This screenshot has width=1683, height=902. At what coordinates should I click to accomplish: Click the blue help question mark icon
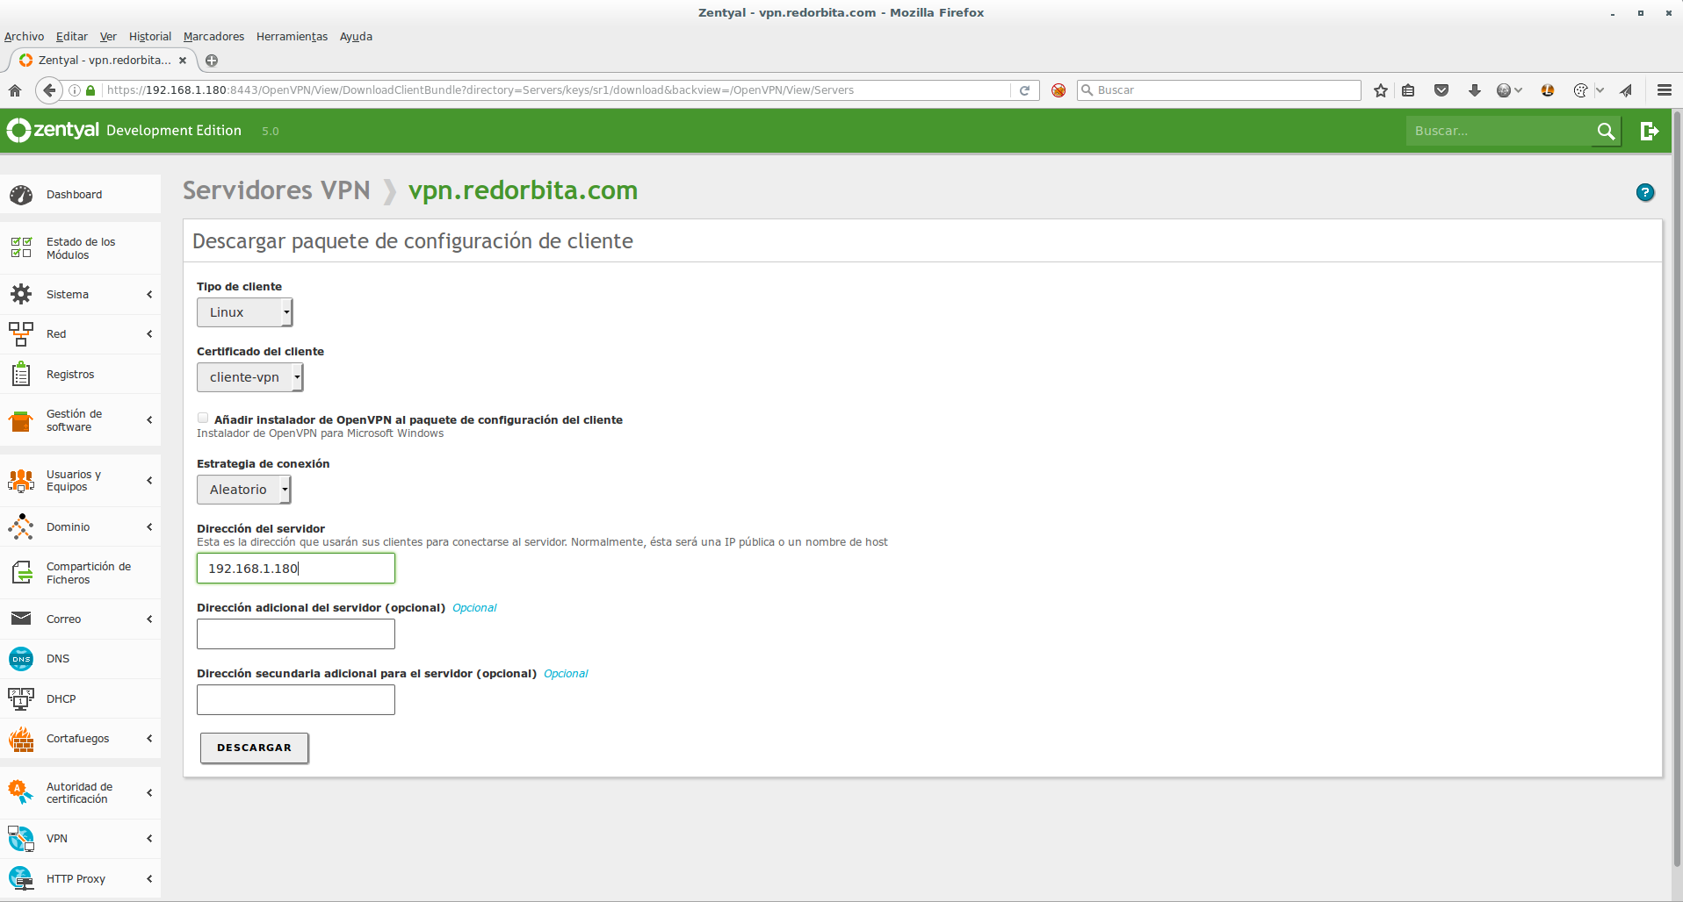point(1644,193)
